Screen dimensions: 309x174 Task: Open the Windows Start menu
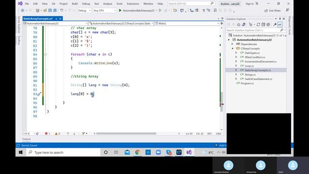click(21, 152)
